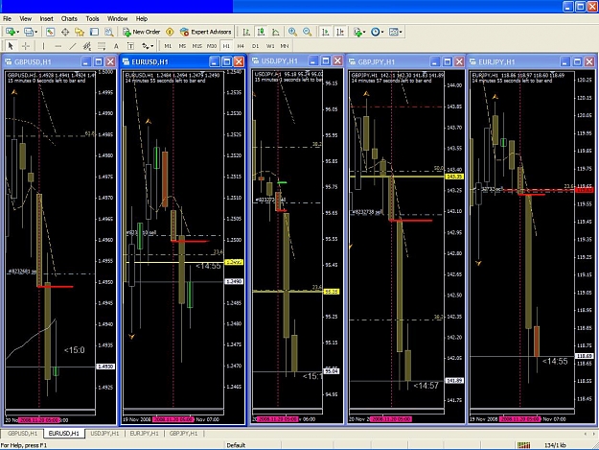Open the Market Watch panel icon
Screen dimensions: 599x450
(51, 32)
